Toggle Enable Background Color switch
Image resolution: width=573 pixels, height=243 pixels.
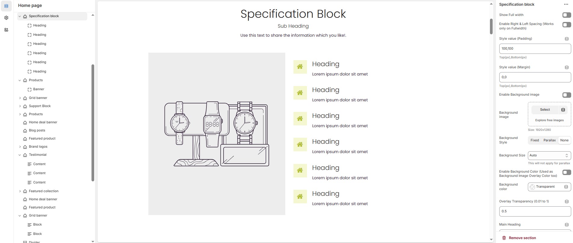[x=566, y=172]
